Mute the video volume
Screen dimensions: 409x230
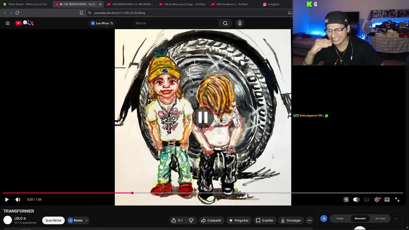click(18, 200)
